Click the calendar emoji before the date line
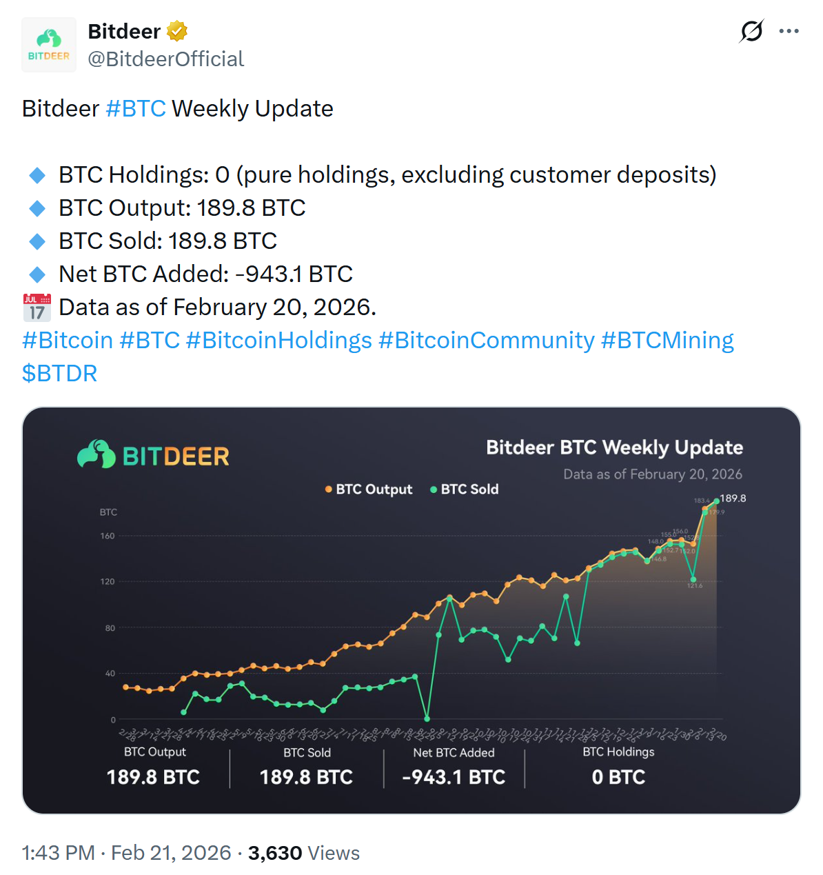The height and width of the screenshot is (875, 823). click(37, 307)
